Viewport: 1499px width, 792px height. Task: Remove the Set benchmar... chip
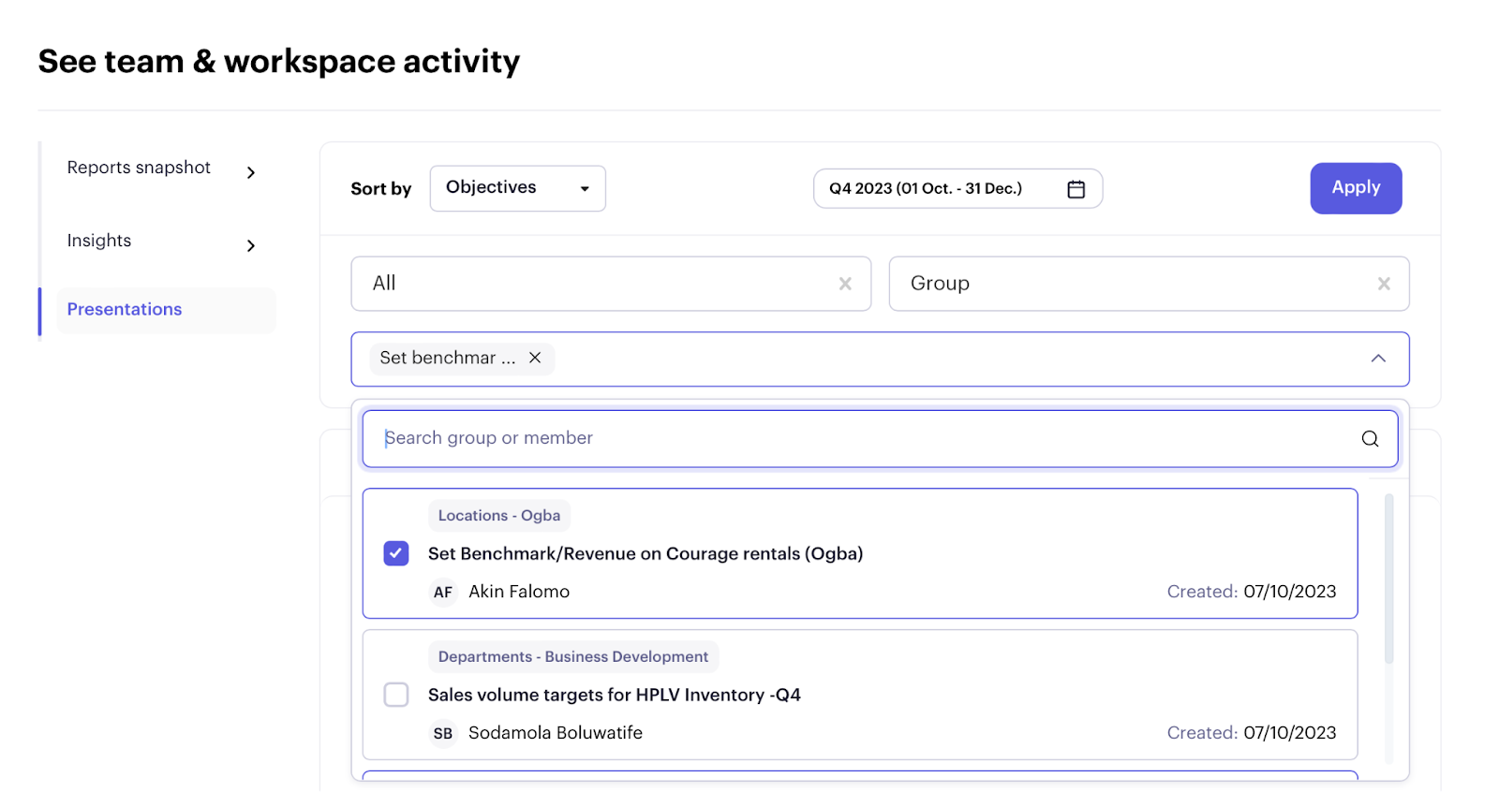tap(535, 358)
